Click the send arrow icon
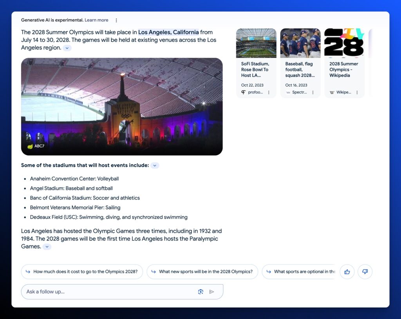Image resolution: width=401 pixels, height=319 pixels. coord(212,292)
